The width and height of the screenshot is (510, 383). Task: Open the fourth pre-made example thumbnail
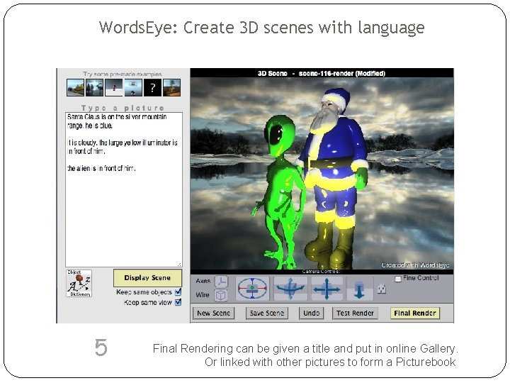coord(133,88)
